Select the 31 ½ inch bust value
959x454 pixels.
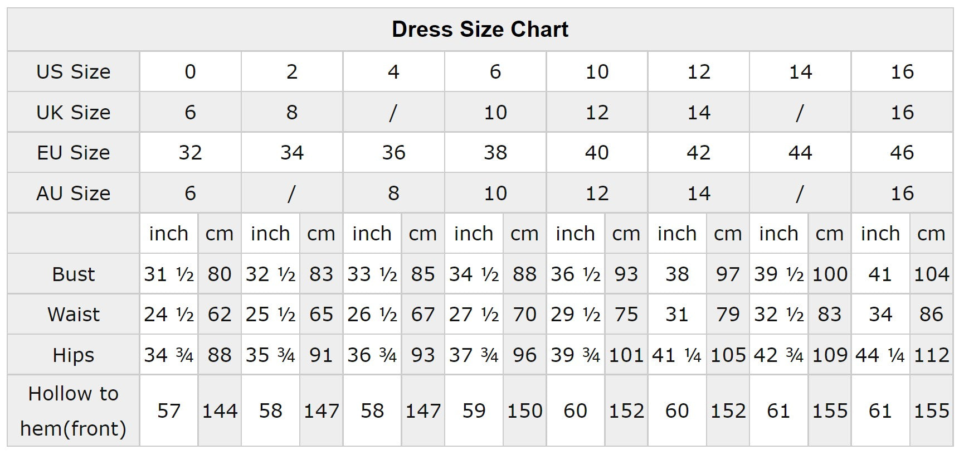tap(168, 274)
